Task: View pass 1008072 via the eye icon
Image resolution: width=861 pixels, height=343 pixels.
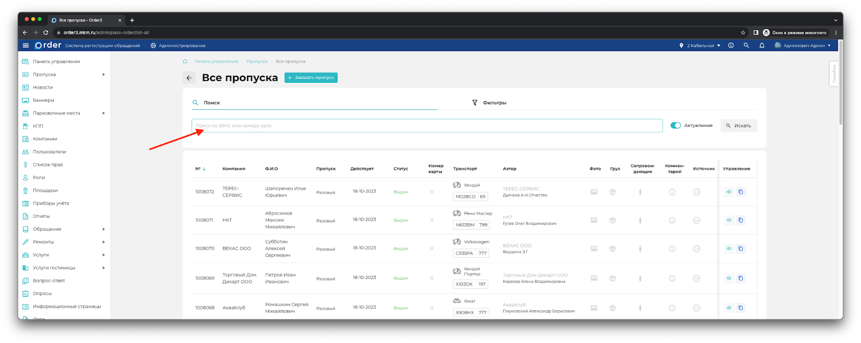Action: click(729, 192)
